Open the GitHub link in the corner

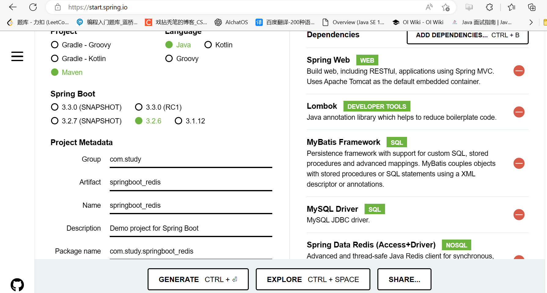point(17,284)
